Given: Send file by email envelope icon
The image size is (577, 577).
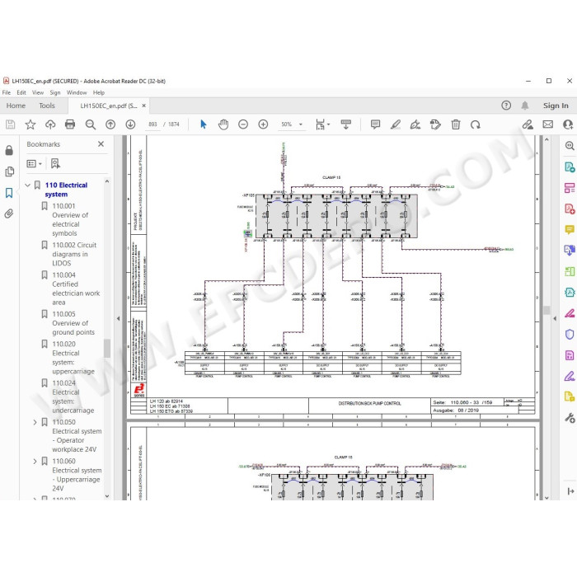Looking at the screenshot, I should (548, 124).
